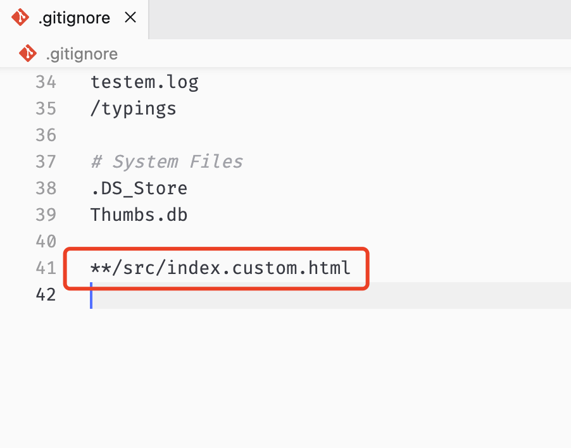This screenshot has height=448, width=571.
Task: Click the highlighted **/src/index.custom.html rule
Action: click(220, 268)
